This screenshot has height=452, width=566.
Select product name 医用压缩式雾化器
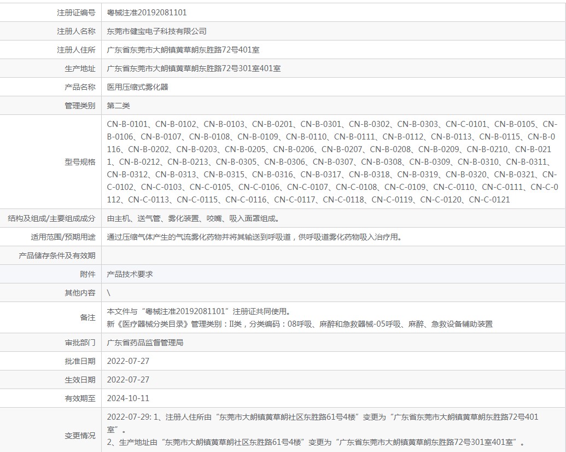[137, 87]
